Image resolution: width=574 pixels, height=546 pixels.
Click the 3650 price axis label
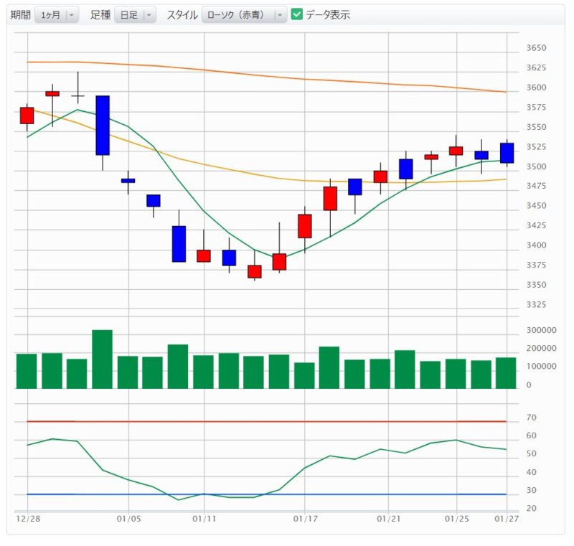536,48
